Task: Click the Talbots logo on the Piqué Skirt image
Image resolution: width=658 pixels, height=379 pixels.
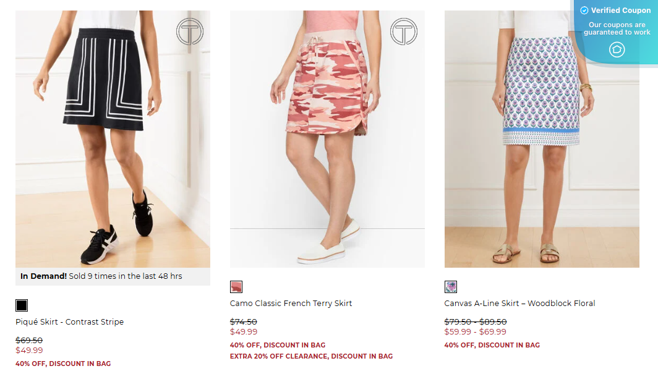Action: pos(189,31)
